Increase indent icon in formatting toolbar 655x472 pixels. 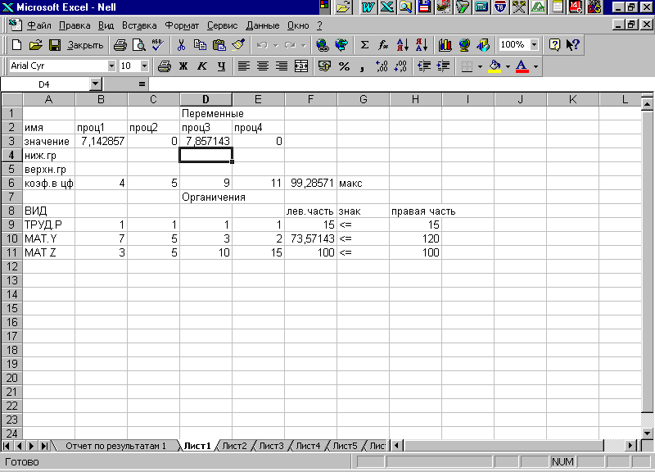tap(443, 66)
